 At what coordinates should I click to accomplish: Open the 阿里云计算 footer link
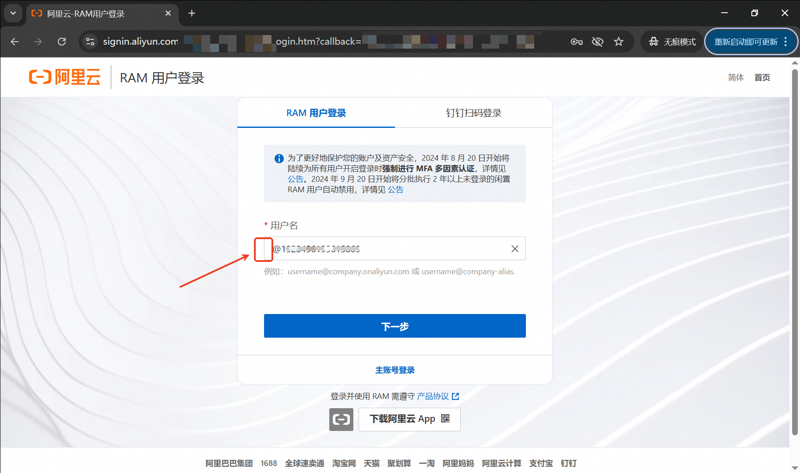click(502, 463)
